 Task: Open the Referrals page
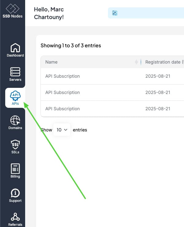point(15,219)
